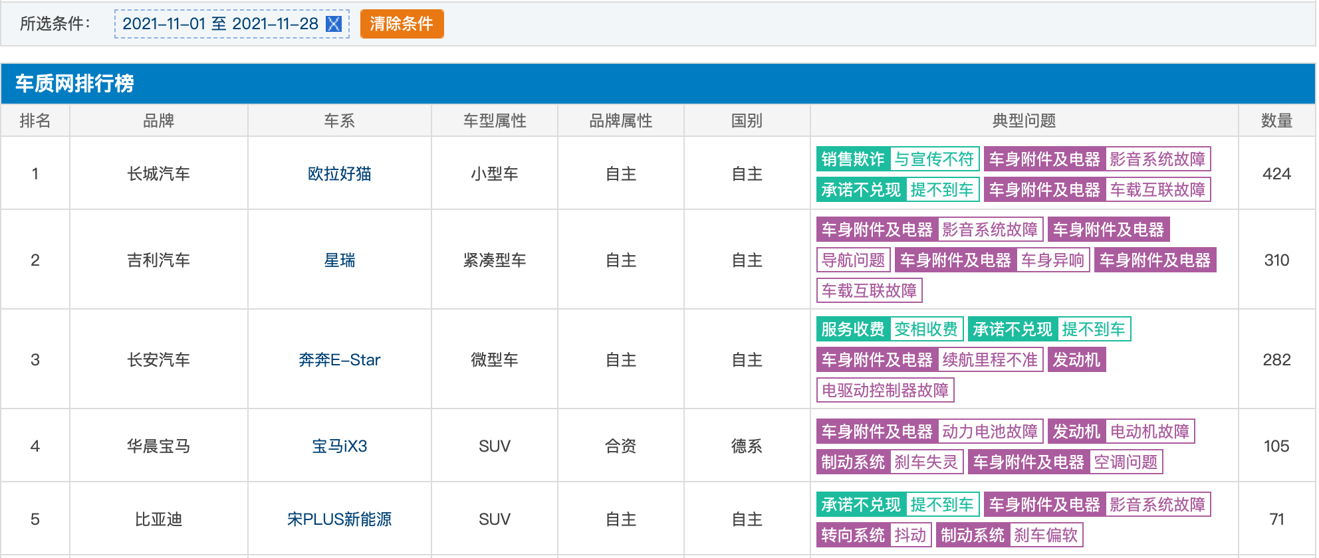Click the 比亚迪 brand cell

159,519
